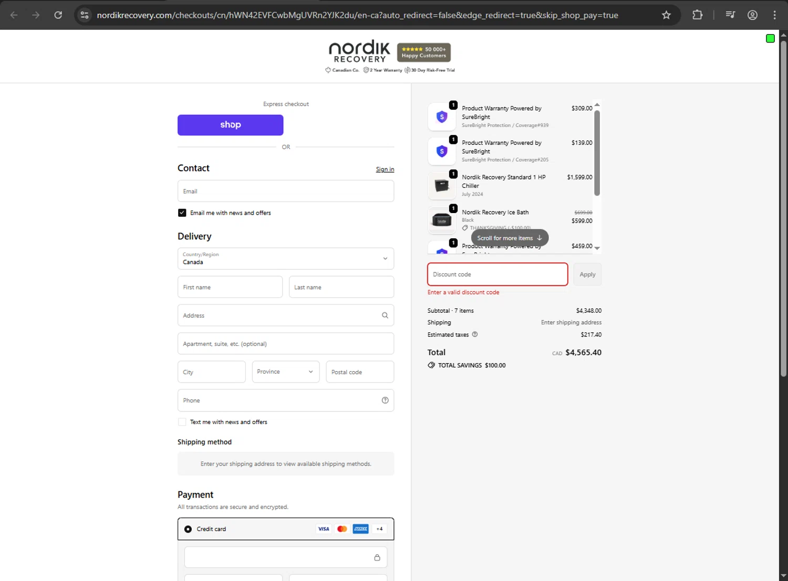
Task: Click the Amex card icon
Action: pos(360,529)
